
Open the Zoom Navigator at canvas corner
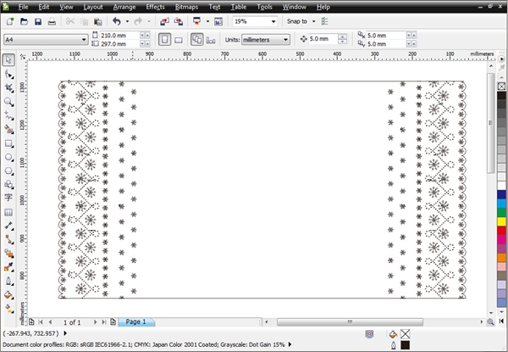pos(490,321)
